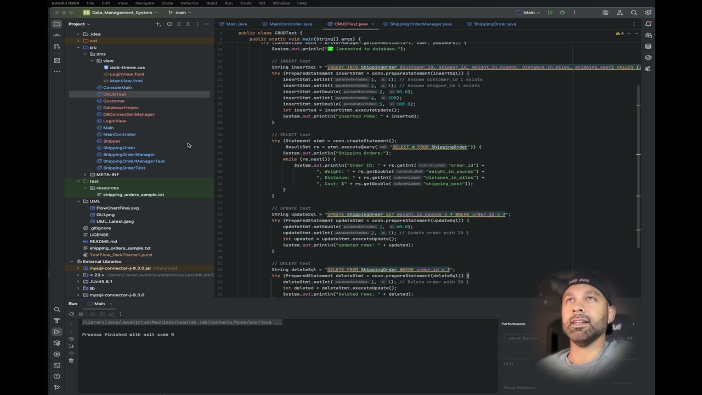The image size is (702, 395).
Task: Close the CRUDTest.java tab
Action: (x=373, y=24)
